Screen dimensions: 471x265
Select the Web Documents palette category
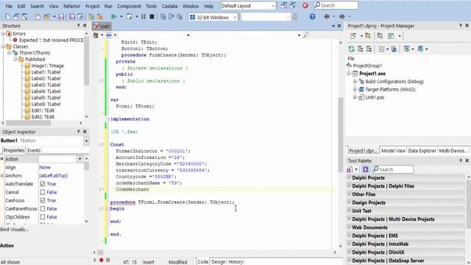[369, 227]
